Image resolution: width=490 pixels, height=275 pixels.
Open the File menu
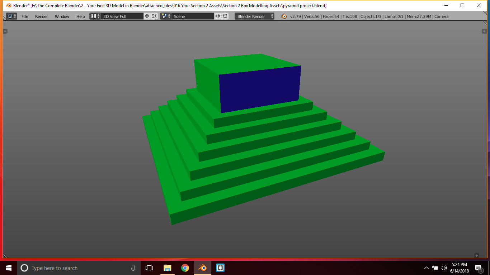tap(25, 16)
